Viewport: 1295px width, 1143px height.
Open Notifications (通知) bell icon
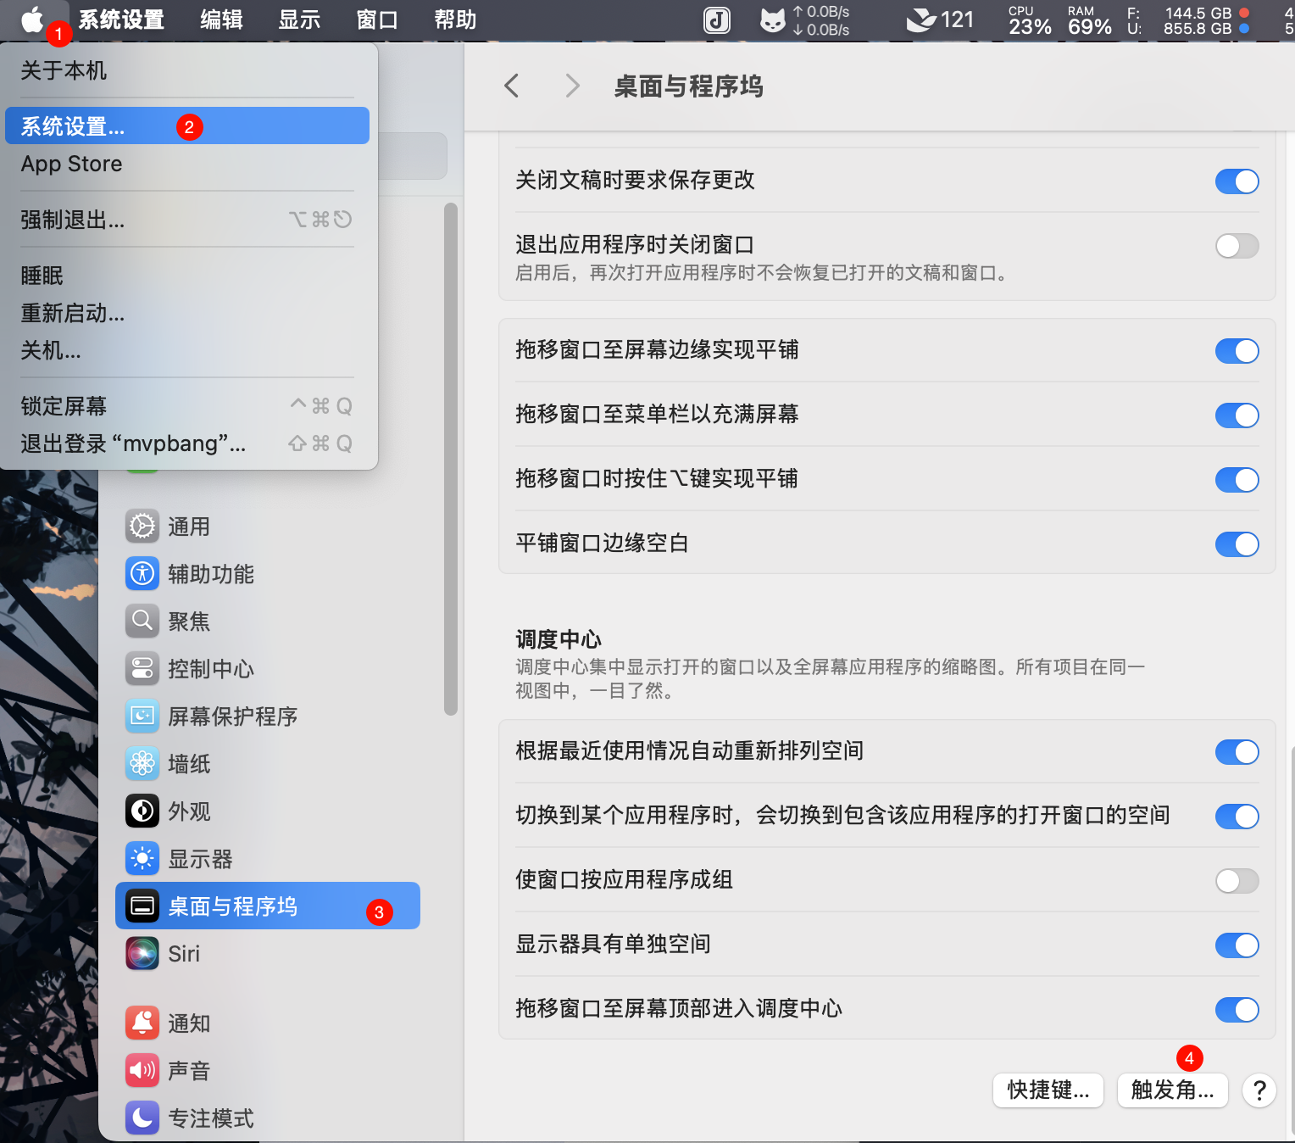pos(142,1023)
